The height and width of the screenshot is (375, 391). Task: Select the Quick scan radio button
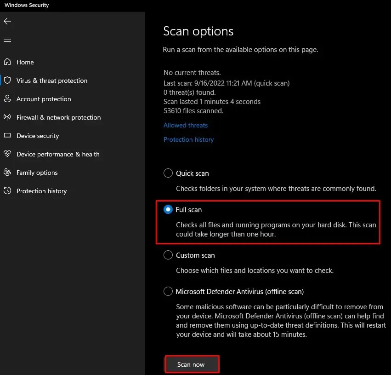pos(168,173)
